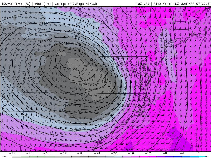Click the 5550 height contour label
The width and height of the screenshot is (211, 158).
[x=75, y=130]
